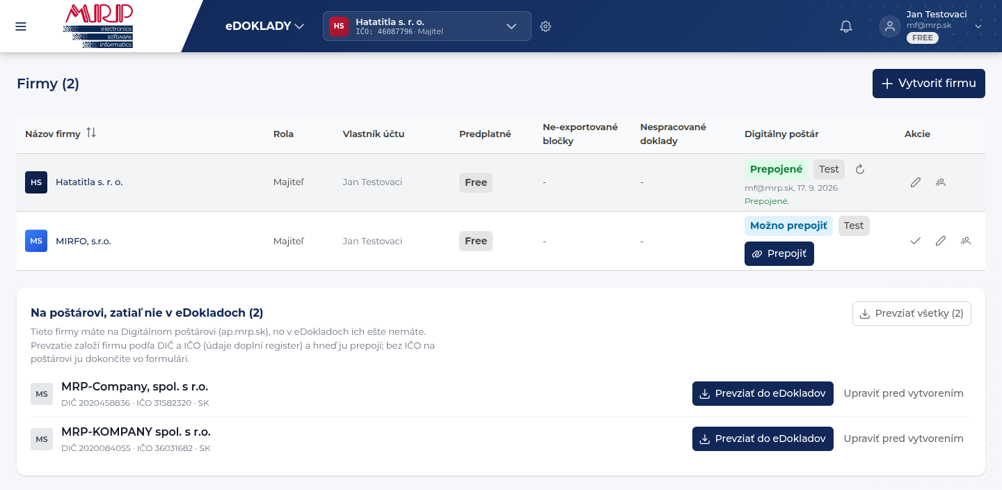Expand the eDOKLADY module dropdown
The image size is (1002, 490).
264,26
